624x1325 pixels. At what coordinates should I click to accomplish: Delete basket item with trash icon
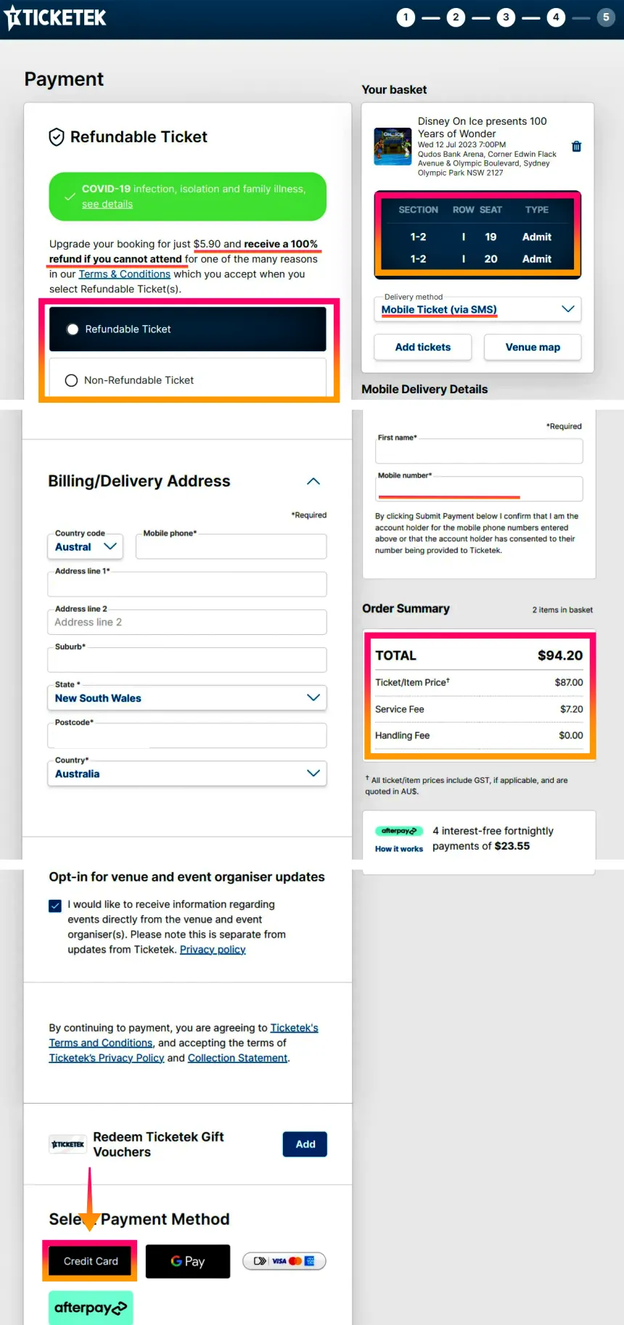(576, 147)
